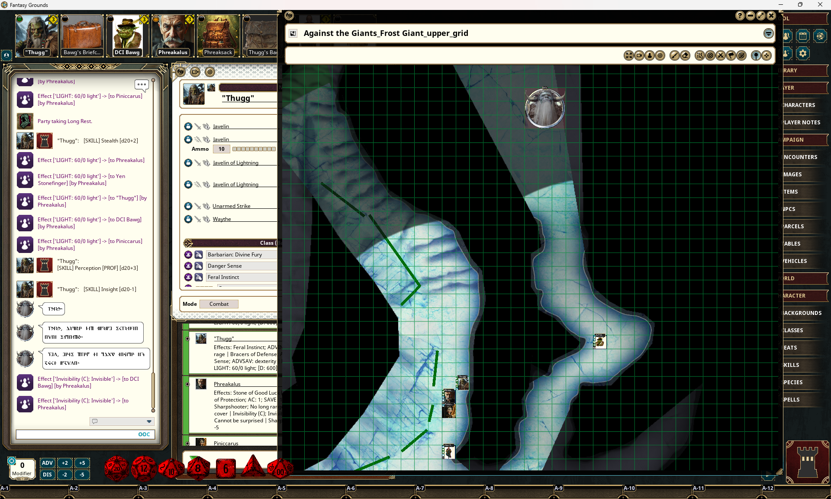Image resolution: width=831 pixels, height=499 pixels.
Task: Open the map title bar dropdown menu
Action: pyautogui.click(x=768, y=33)
